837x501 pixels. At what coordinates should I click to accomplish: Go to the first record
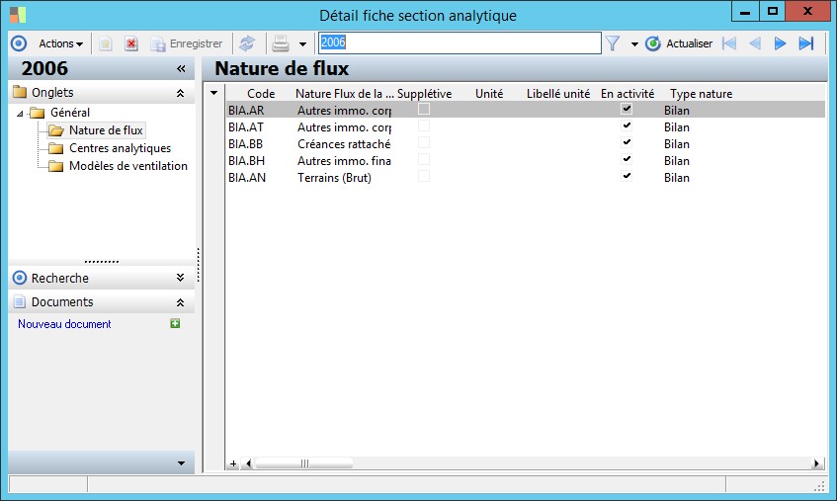728,43
